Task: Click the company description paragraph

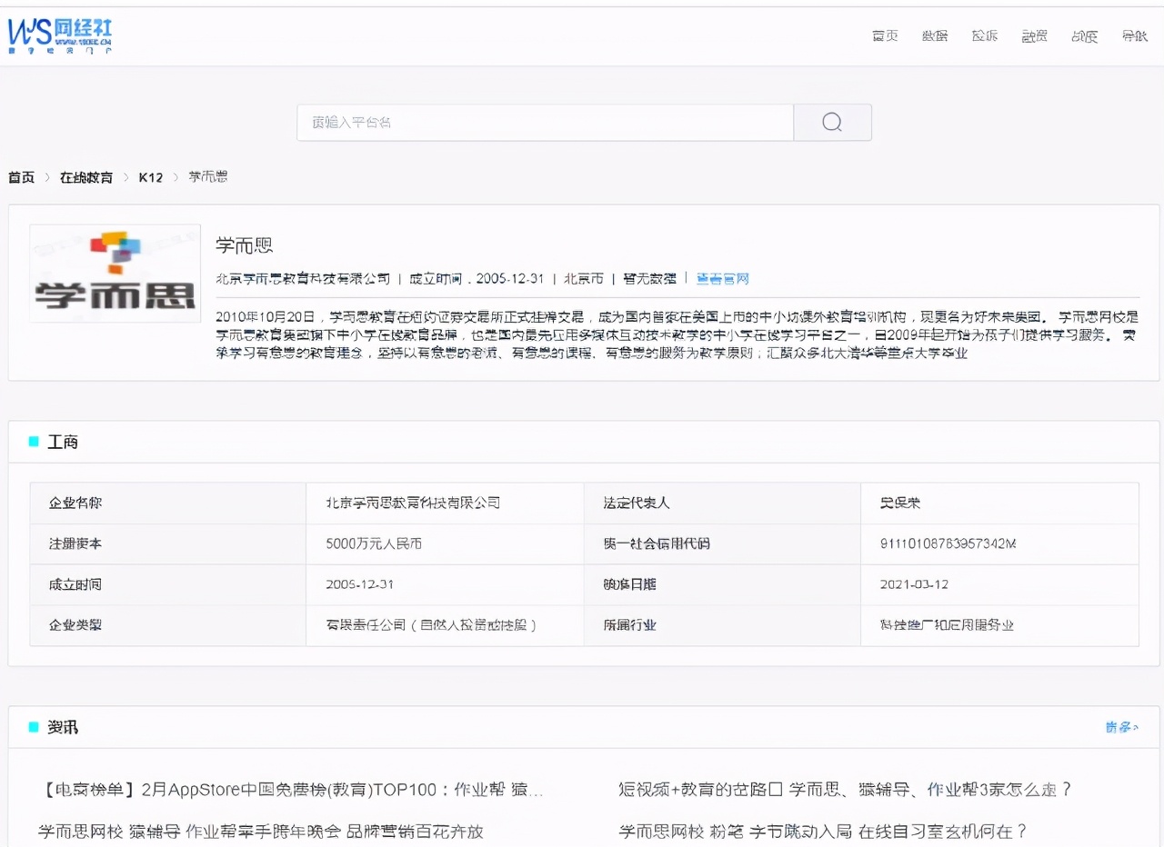Action: click(677, 334)
